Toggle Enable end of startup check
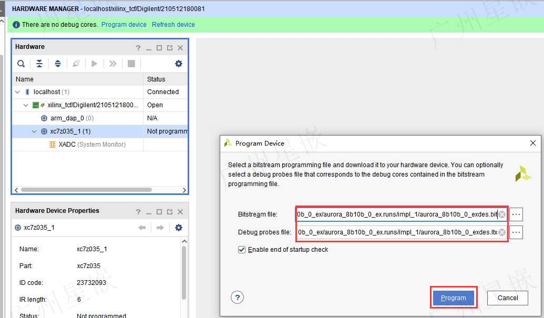This screenshot has height=318, width=544. pos(242,250)
